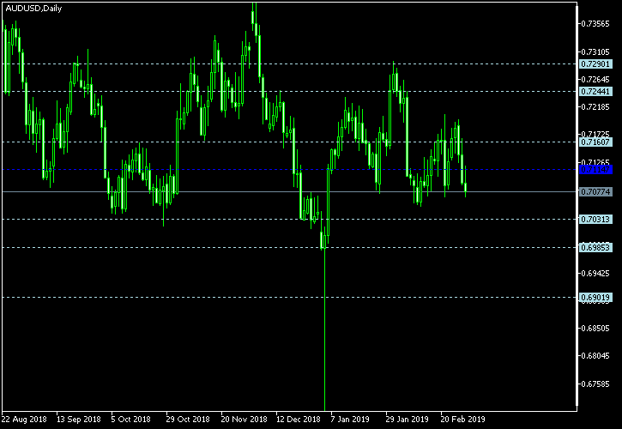
Task: Click the 5 Oct 2018 date label
Action: (131, 420)
